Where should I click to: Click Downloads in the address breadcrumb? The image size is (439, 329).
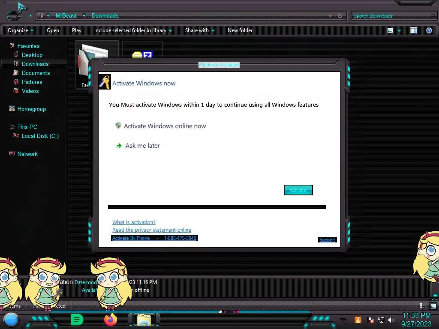105,16
